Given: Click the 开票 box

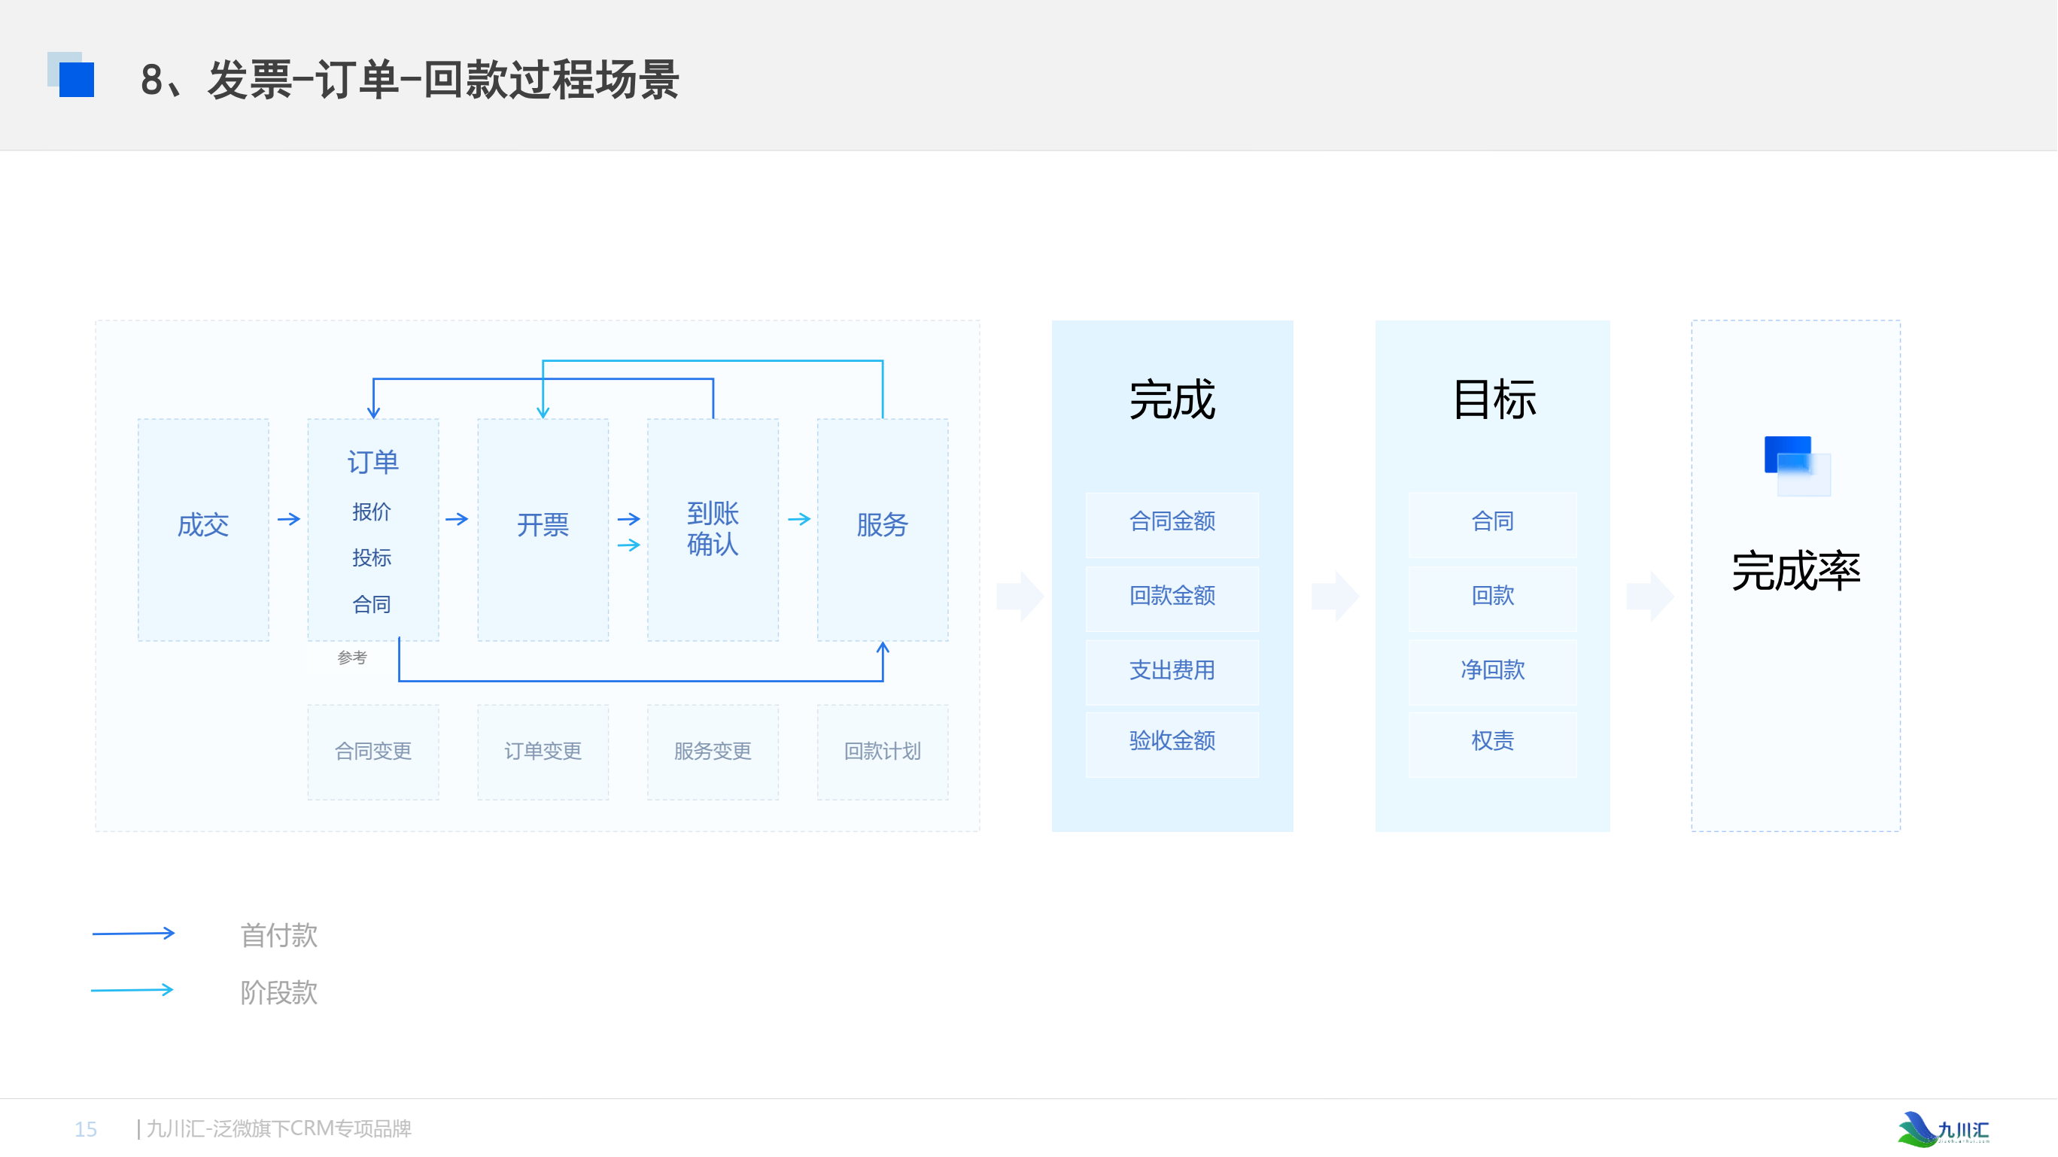Looking at the screenshot, I should pyautogui.click(x=543, y=530).
